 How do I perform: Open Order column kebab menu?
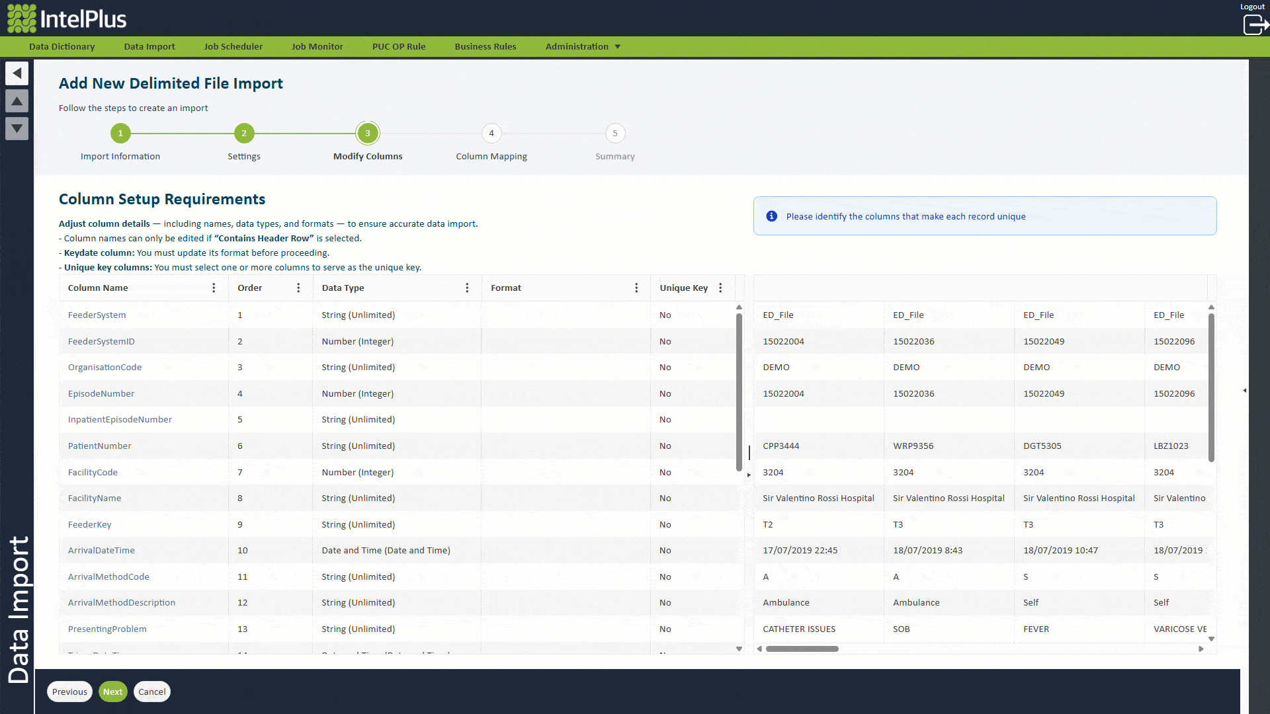coord(298,288)
